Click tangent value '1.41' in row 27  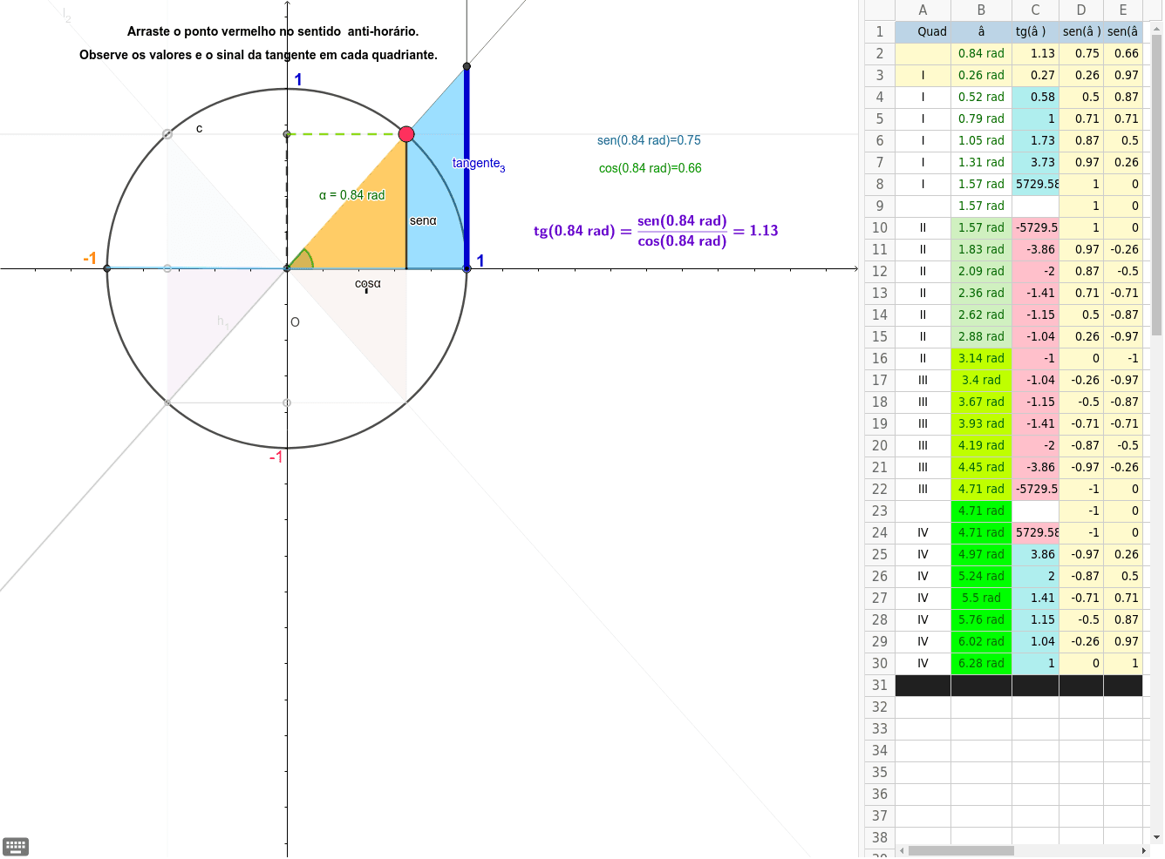click(x=1035, y=598)
